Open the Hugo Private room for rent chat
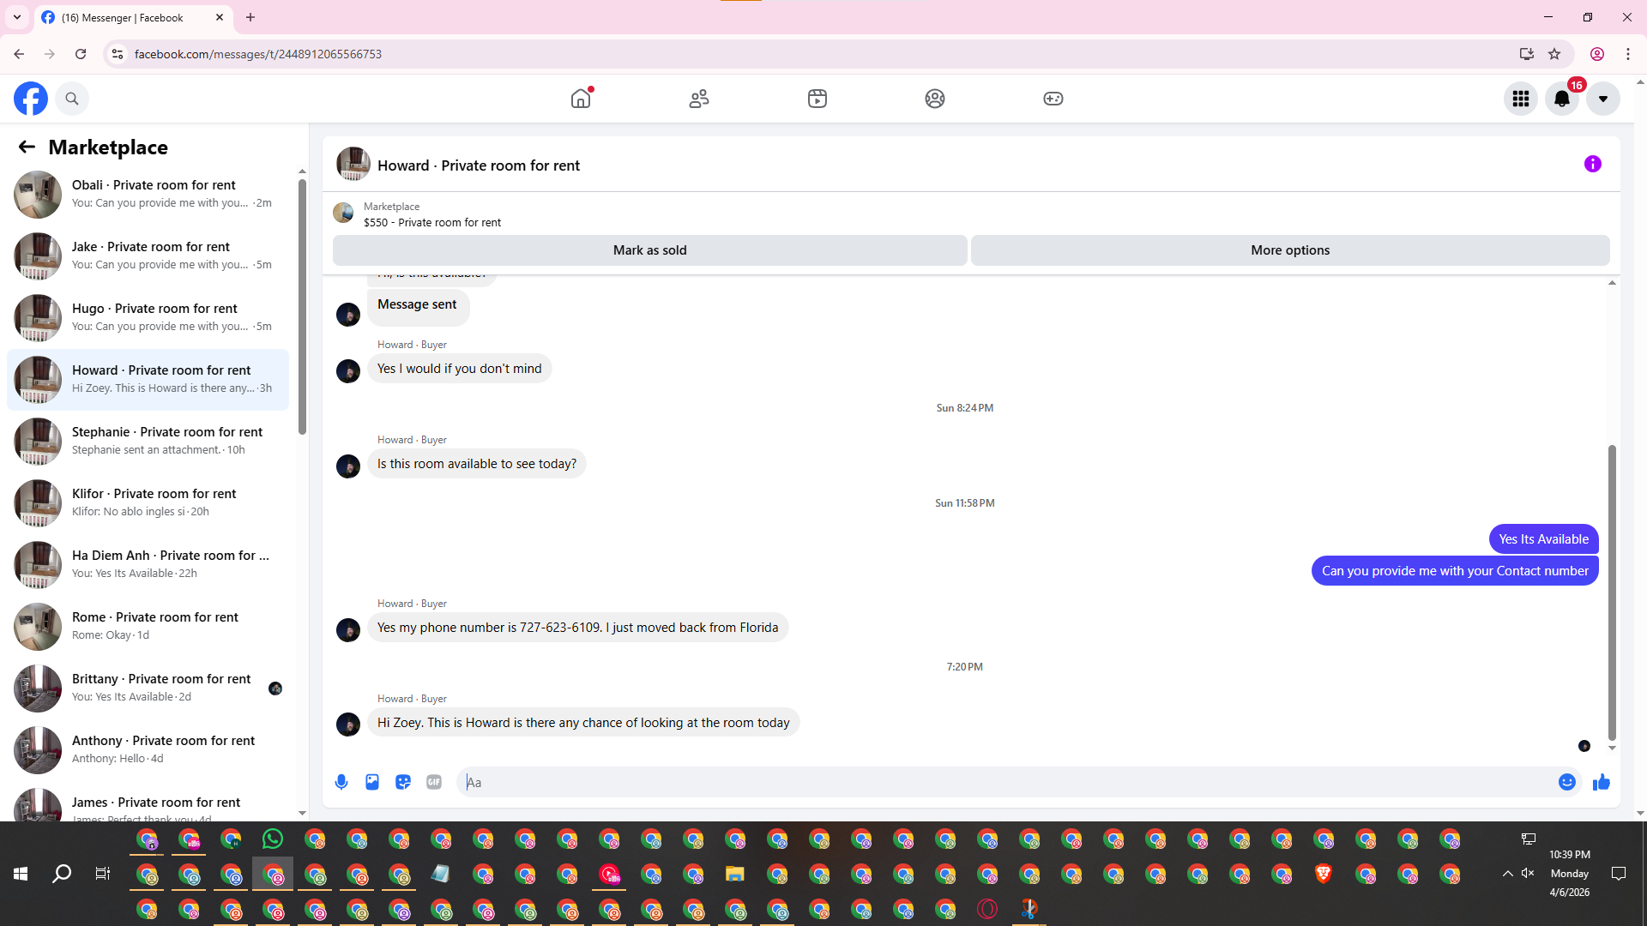 [148, 318]
